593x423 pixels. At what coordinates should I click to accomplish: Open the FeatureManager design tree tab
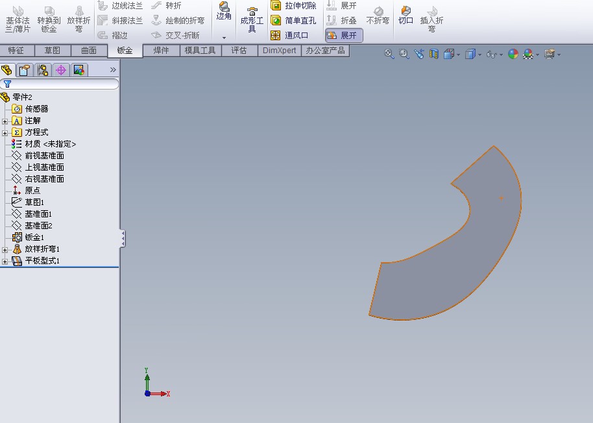(x=6, y=70)
